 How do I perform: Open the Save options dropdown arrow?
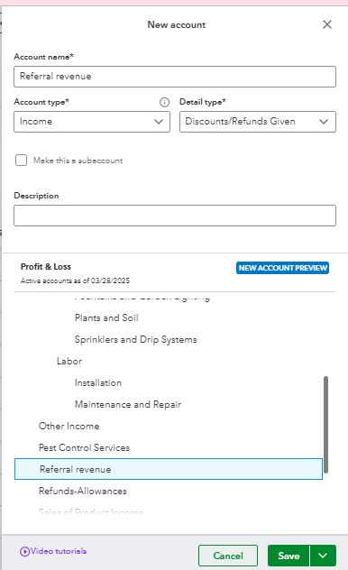pos(323,556)
